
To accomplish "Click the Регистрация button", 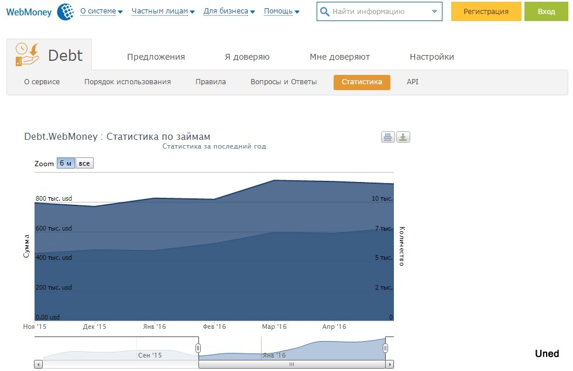I will tap(486, 11).
